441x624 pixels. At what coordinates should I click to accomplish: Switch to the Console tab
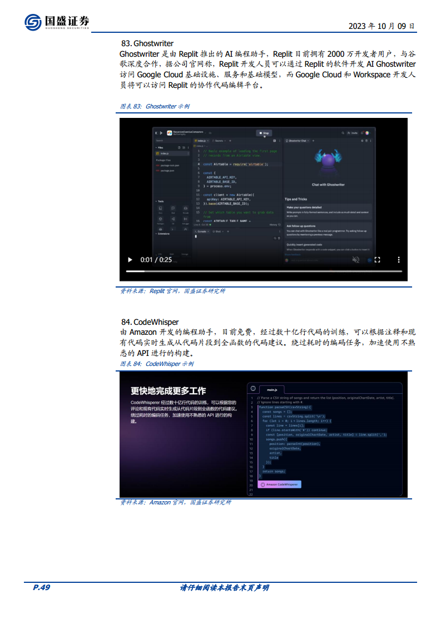[202, 231]
